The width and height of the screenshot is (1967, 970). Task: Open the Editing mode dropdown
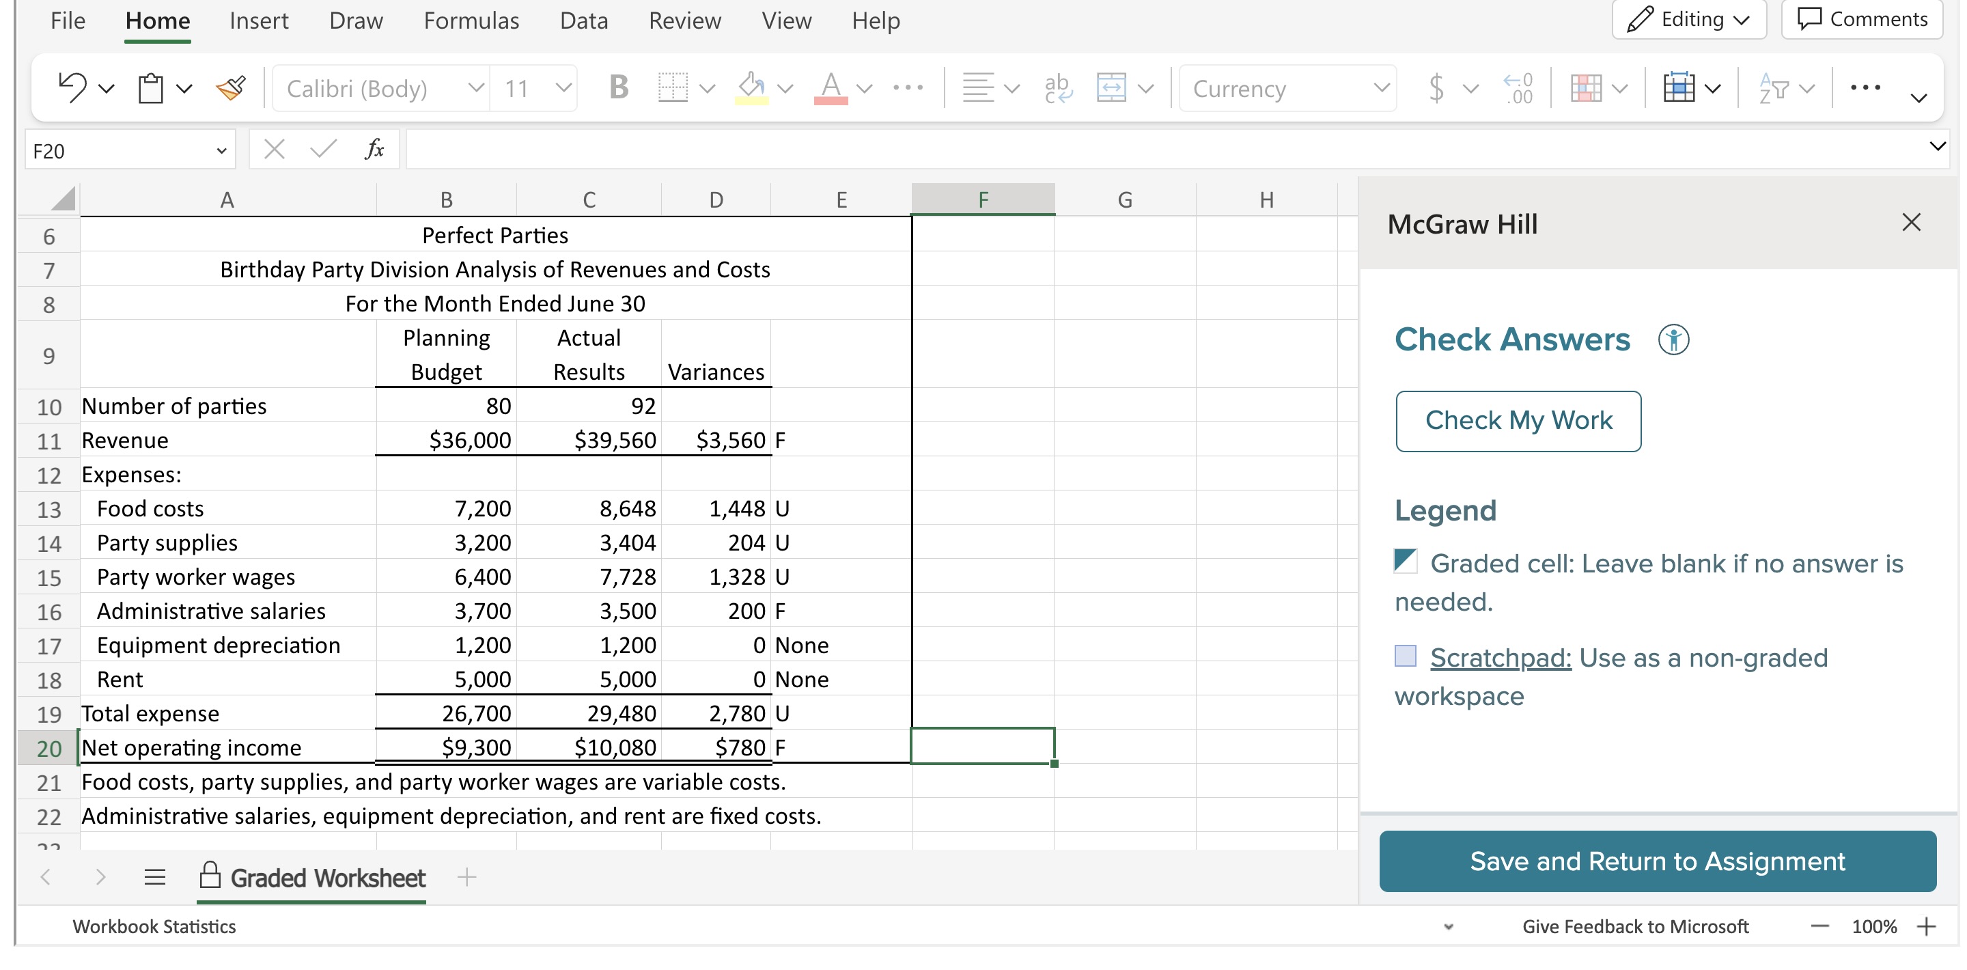click(x=1689, y=19)
